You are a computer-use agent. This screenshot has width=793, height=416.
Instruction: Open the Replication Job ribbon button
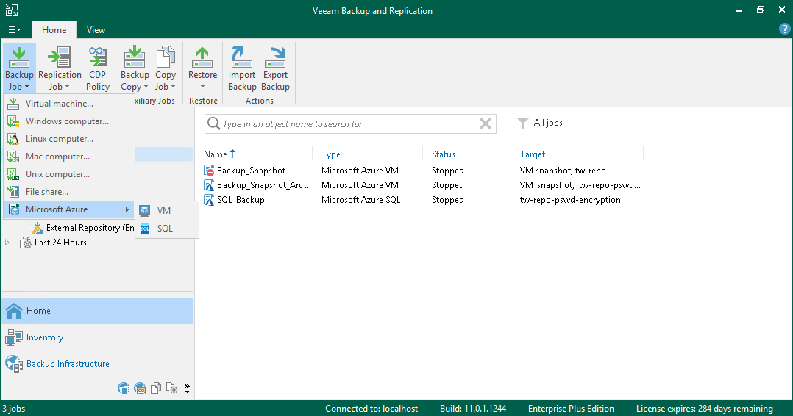[x=60, y=68]
